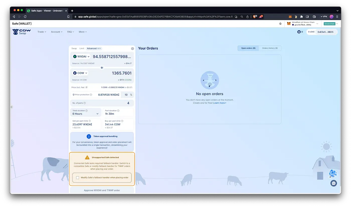
Task: Select the Advanced beta tab
Action: point(94,48)
